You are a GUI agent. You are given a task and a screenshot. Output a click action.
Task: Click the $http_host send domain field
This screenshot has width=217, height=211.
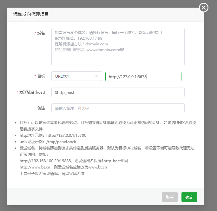(x=118, y=92)
